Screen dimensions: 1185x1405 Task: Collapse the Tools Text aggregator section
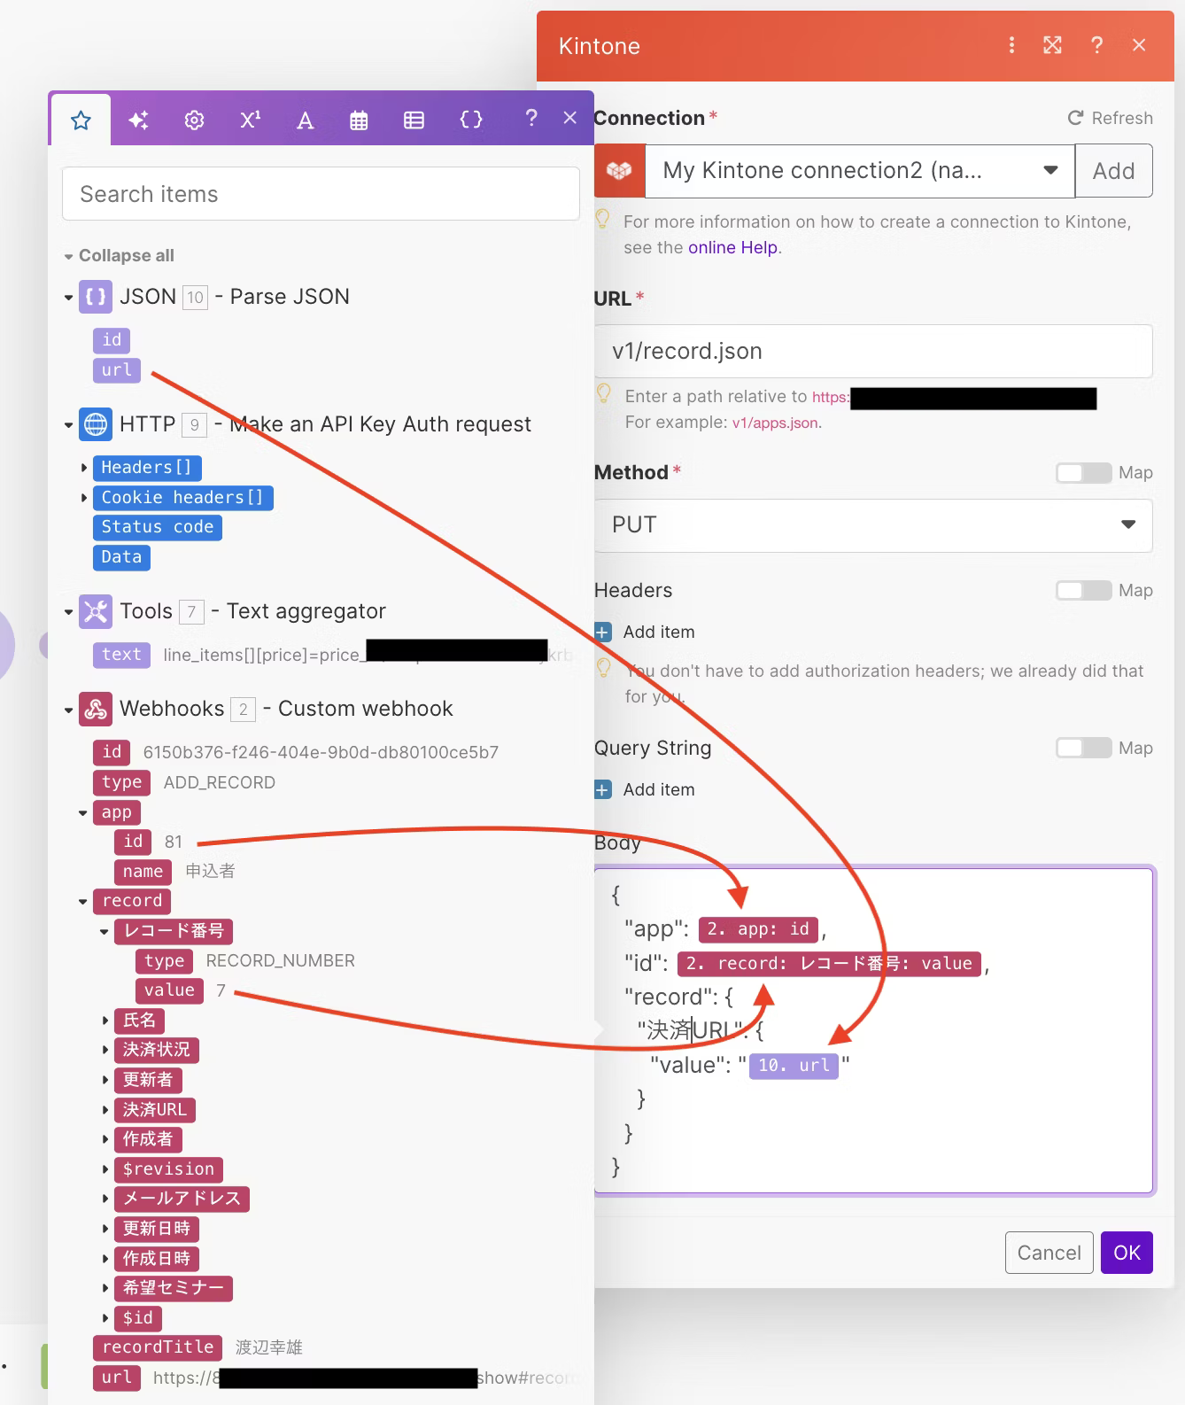point(68,612)
